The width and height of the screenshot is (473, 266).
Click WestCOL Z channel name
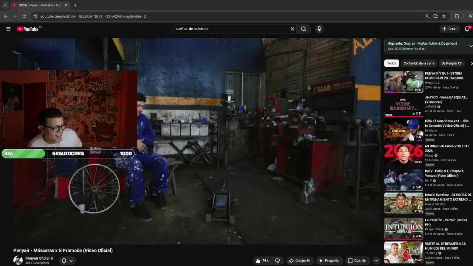(x=432, y=83)
